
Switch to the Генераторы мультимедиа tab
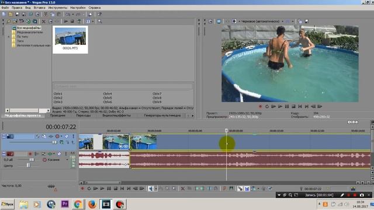point(162,116)
